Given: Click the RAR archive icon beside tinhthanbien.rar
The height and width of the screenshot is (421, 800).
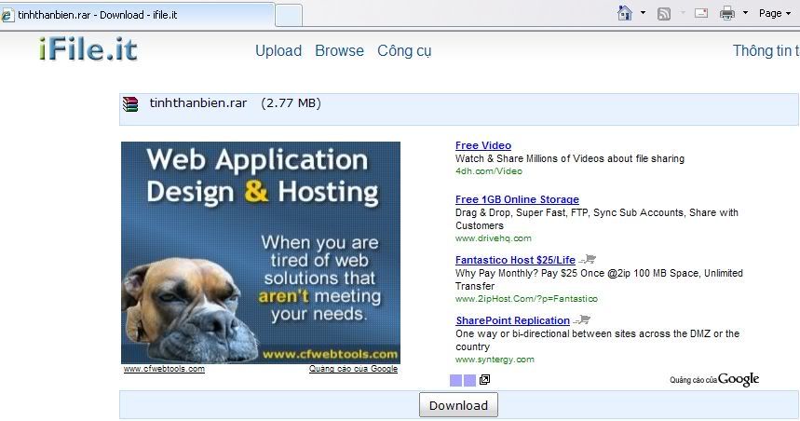Looking at the screenshot, I should (130, 104).
